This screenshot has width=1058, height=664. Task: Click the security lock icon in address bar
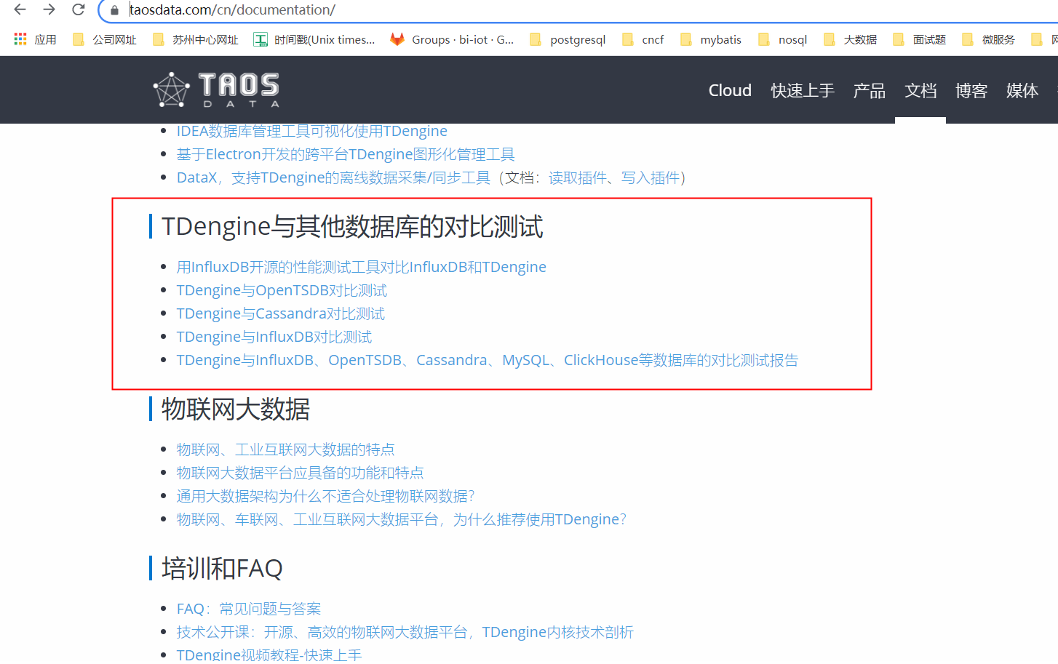114,10
